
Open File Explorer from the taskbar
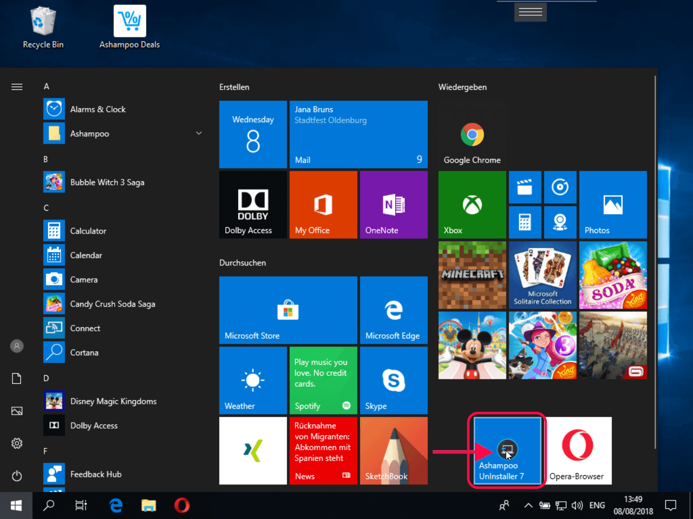148,505
